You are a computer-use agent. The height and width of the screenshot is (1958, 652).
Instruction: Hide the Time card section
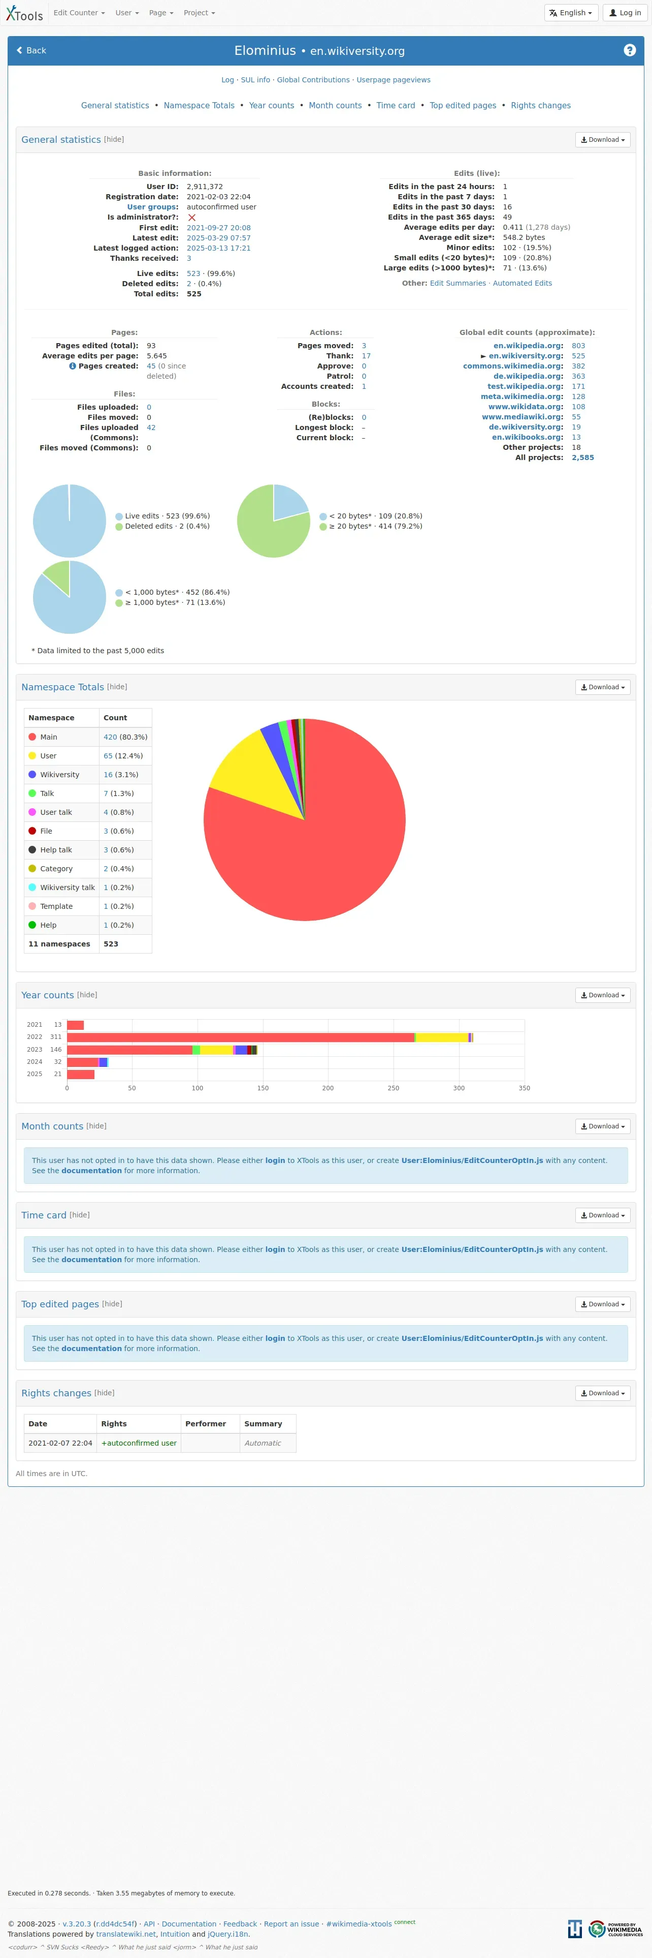[80, 1215]
